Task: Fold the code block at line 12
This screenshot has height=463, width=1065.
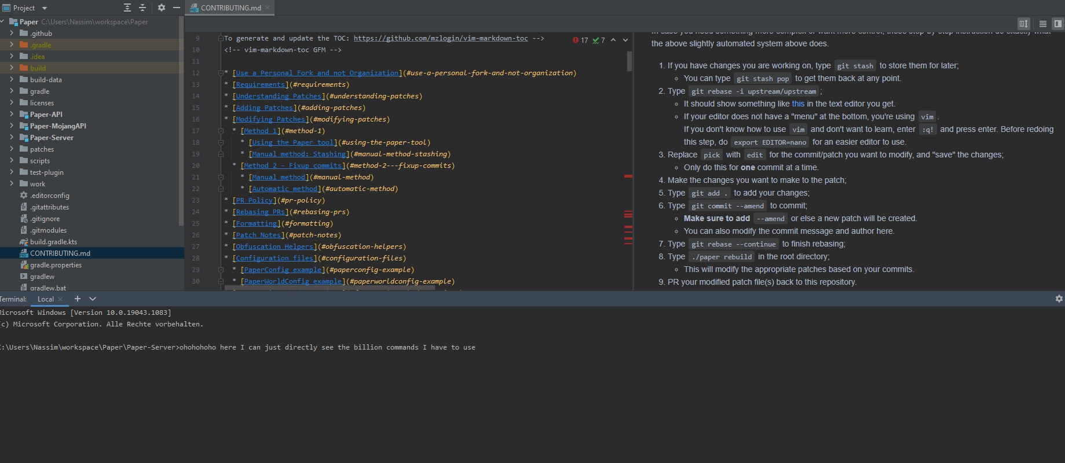Action: coord(221,73)
